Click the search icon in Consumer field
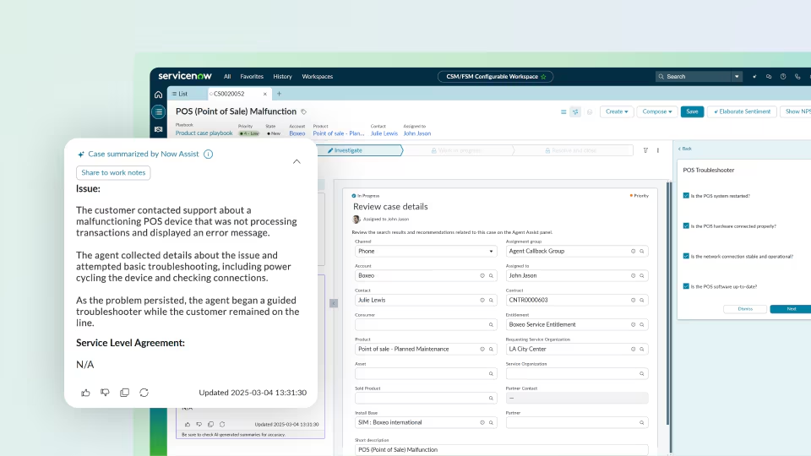Screen dimensions: 811x456 (492, 324)
